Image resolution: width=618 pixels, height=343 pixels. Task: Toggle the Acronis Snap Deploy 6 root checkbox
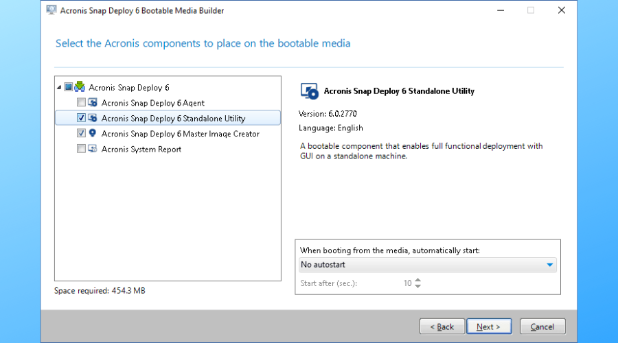coord(68,86)
